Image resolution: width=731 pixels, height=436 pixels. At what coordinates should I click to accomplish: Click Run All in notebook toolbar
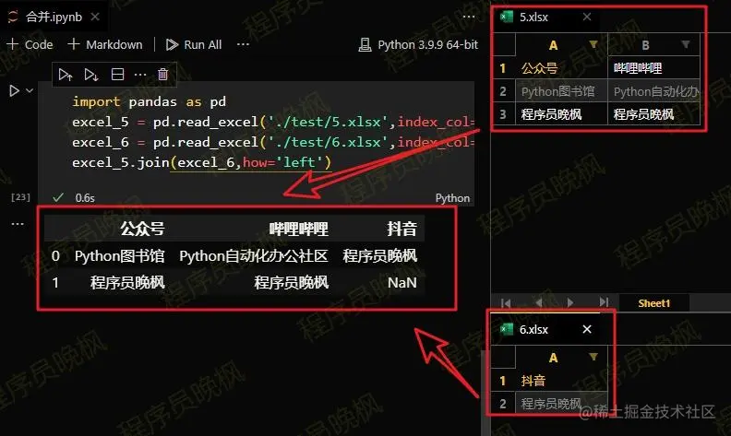click(194, 45)
